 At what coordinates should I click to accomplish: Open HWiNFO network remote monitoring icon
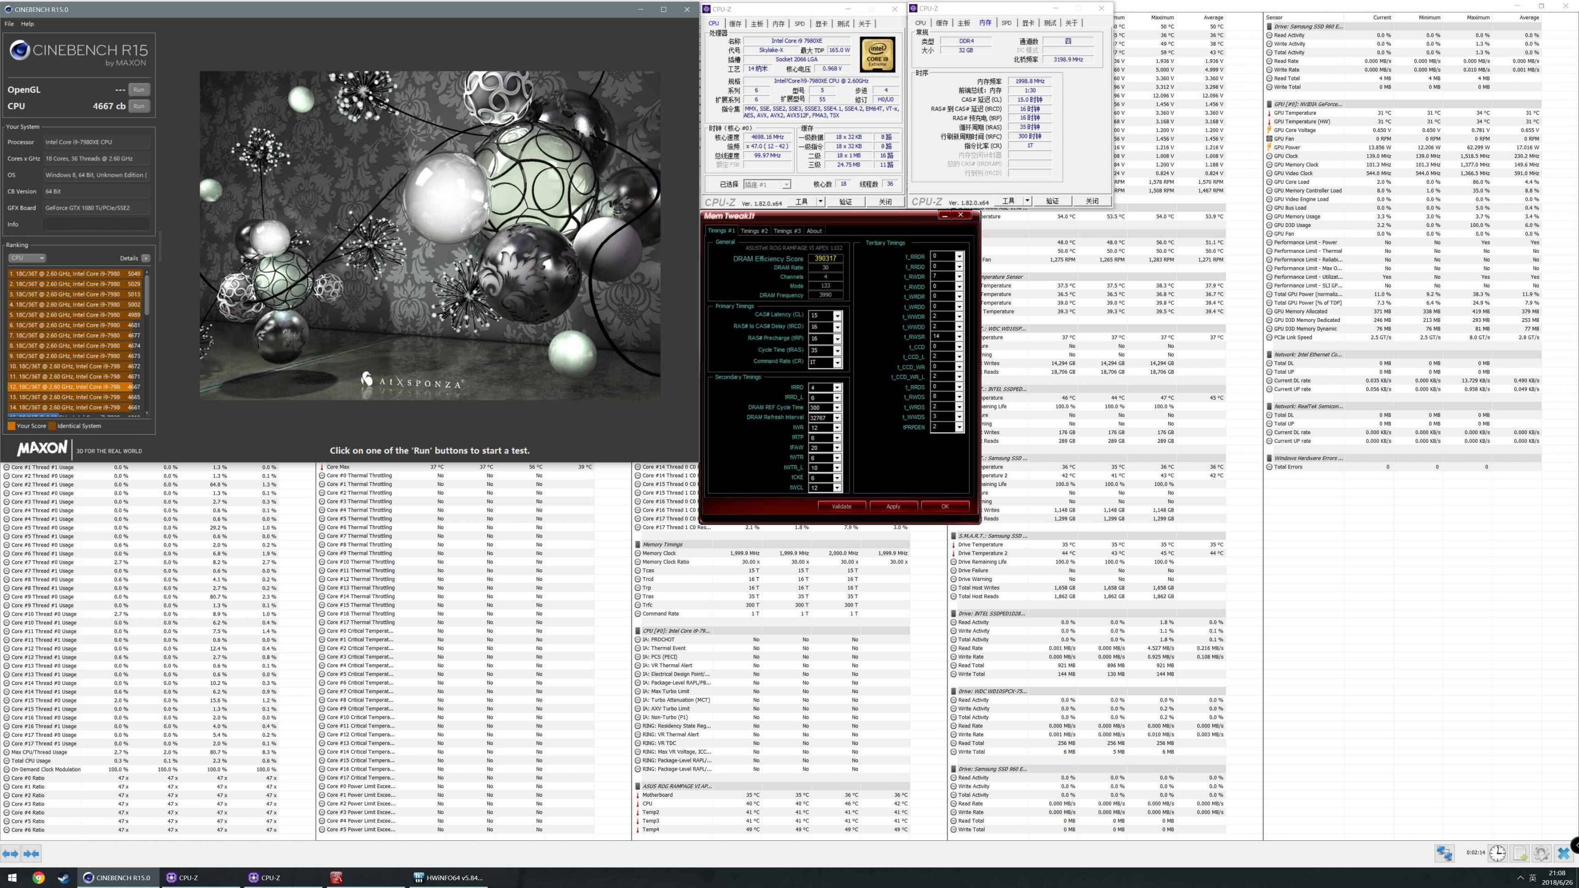(1444, 853)
